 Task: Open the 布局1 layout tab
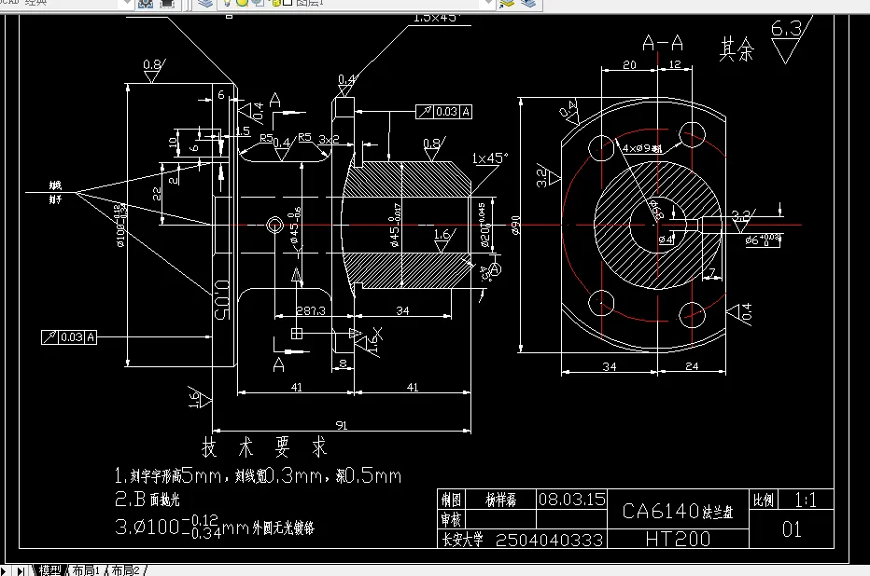coord(86,569)
